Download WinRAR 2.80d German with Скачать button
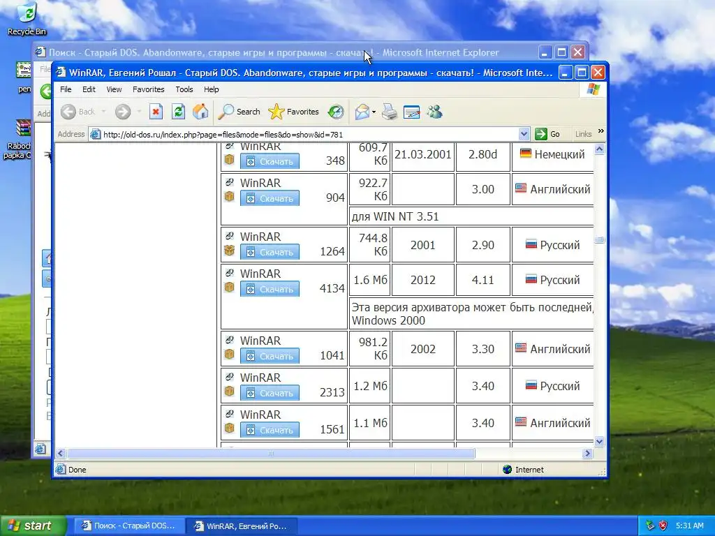Screen dimensions: 715x536 point(270,161)
